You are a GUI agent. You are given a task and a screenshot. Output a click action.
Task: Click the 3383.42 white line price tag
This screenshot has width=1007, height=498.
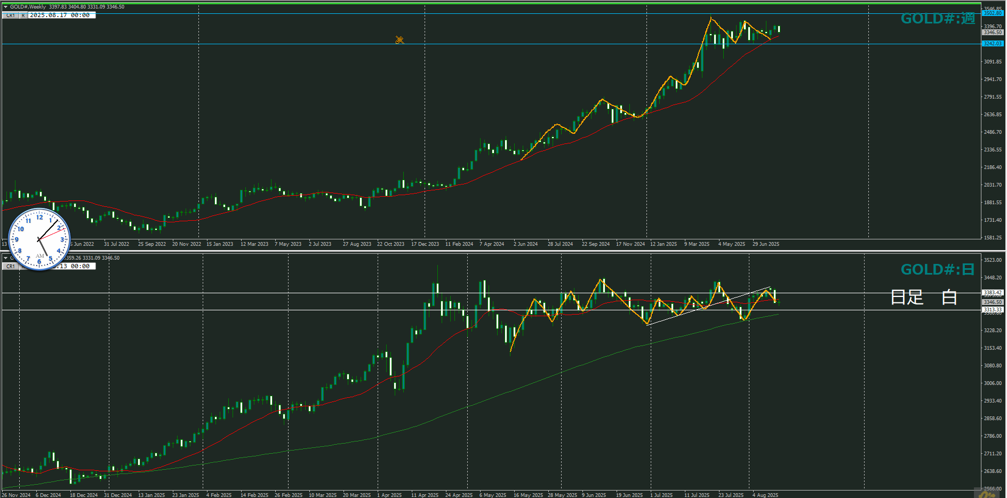coord(993,293)
